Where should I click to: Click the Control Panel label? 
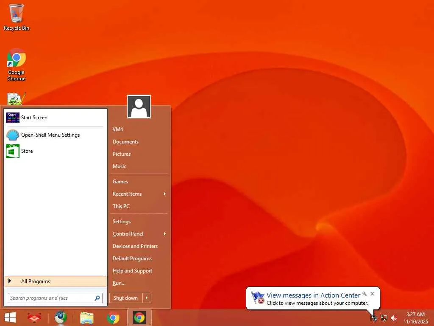tap(128, 234)
